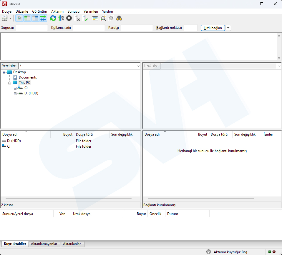Open the Yerel site path dropdown
This screenshot has height=255, width=282.
pyautogui.click(x=138, y=66)
